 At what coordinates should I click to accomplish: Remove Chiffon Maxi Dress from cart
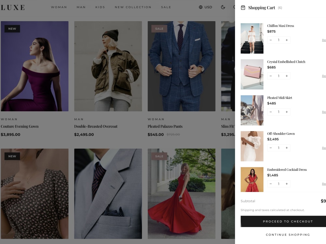click(324, 40)
